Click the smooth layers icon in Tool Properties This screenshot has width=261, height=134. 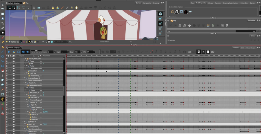coord(190,12)
